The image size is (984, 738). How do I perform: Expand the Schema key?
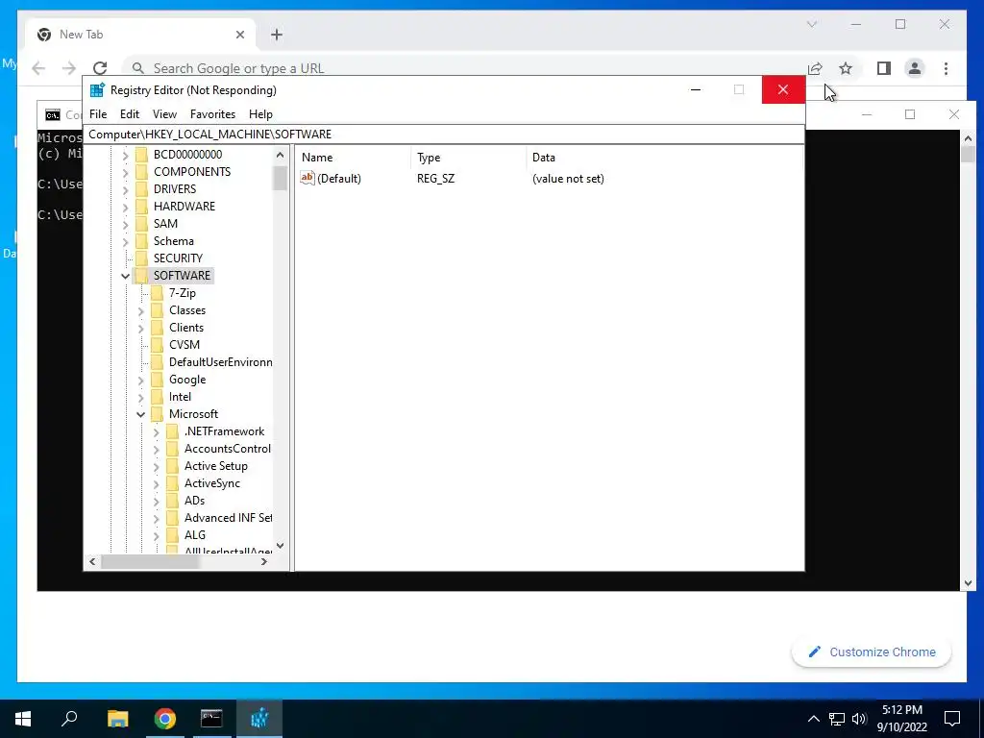coord(126,241)
